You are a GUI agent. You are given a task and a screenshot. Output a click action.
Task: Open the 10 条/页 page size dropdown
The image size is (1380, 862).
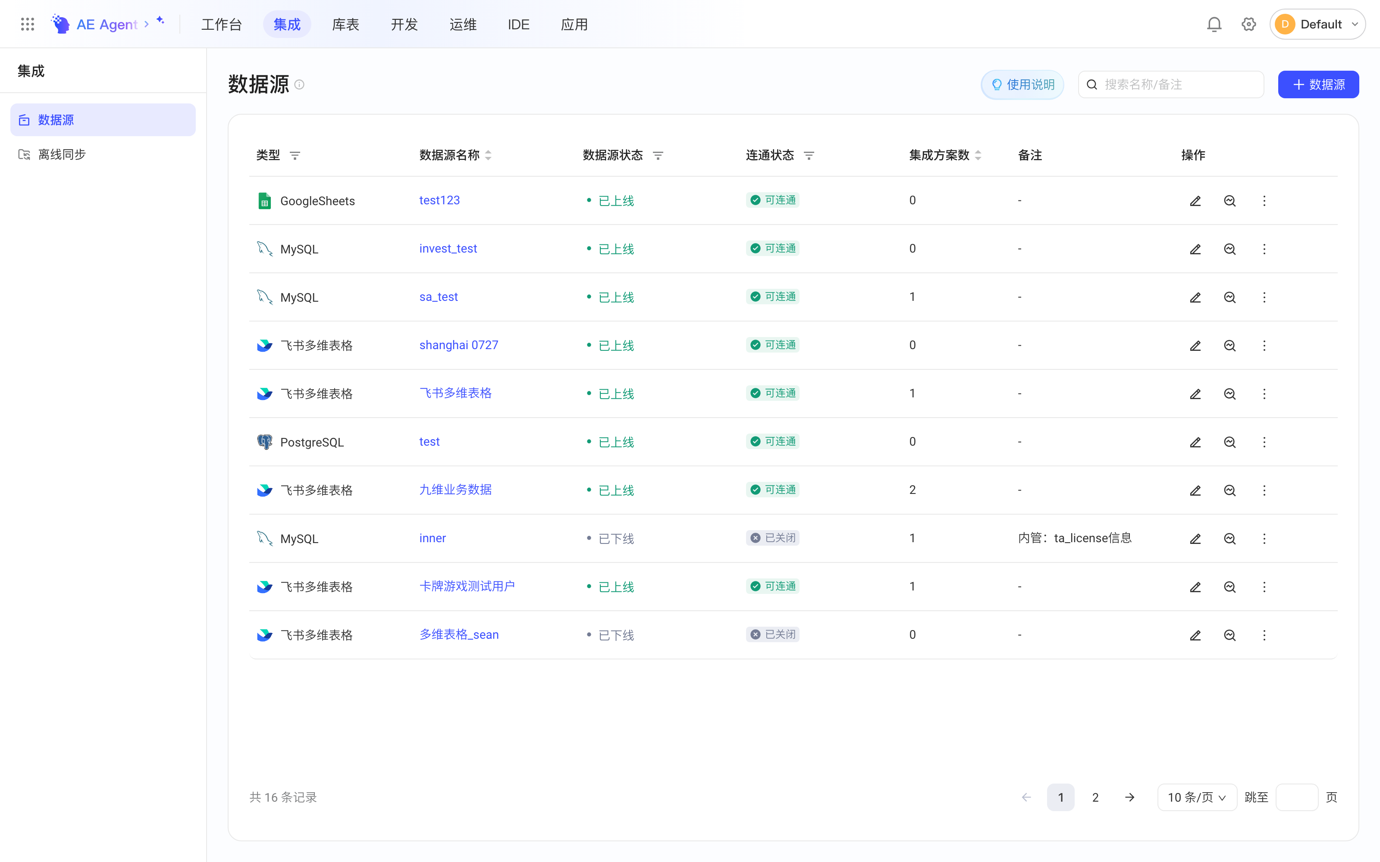[x=1197, y=797]
